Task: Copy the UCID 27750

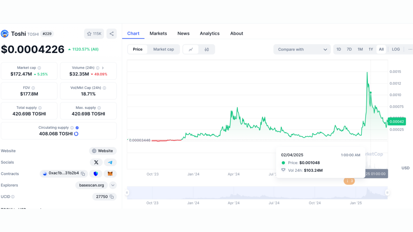Action: [x=112, y=197]
